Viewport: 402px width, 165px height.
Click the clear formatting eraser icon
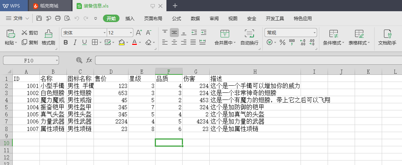click(148, 42)
